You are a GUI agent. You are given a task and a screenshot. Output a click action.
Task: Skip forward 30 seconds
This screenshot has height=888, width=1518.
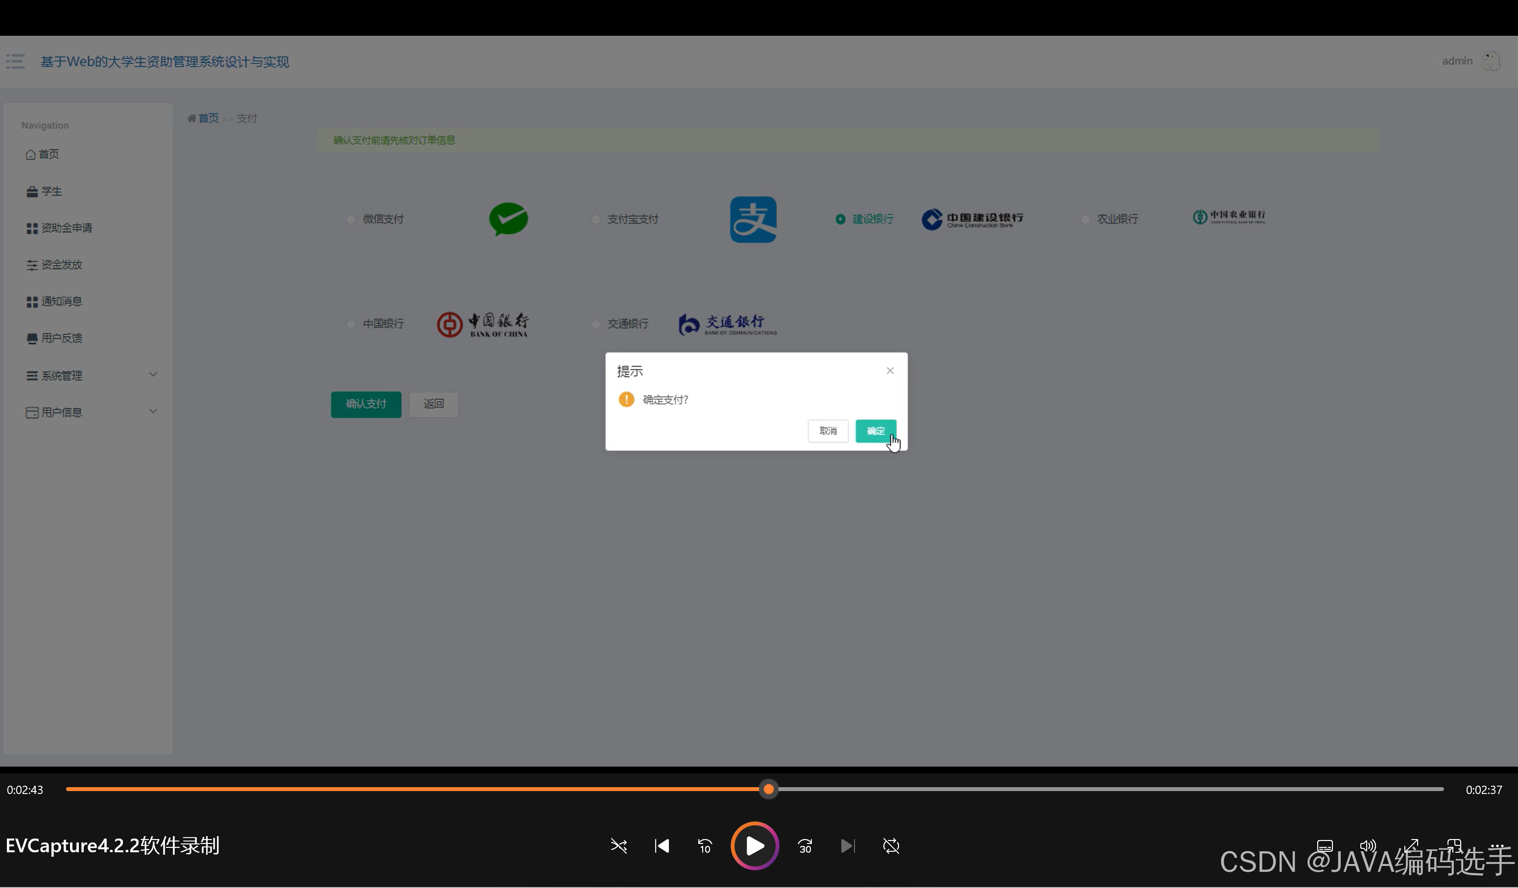[805, 846]
